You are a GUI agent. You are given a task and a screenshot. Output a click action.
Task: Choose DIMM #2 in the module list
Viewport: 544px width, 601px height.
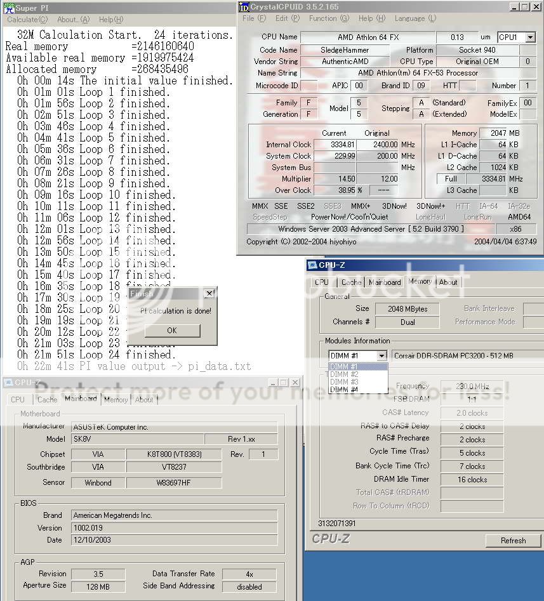coord(344,374)
